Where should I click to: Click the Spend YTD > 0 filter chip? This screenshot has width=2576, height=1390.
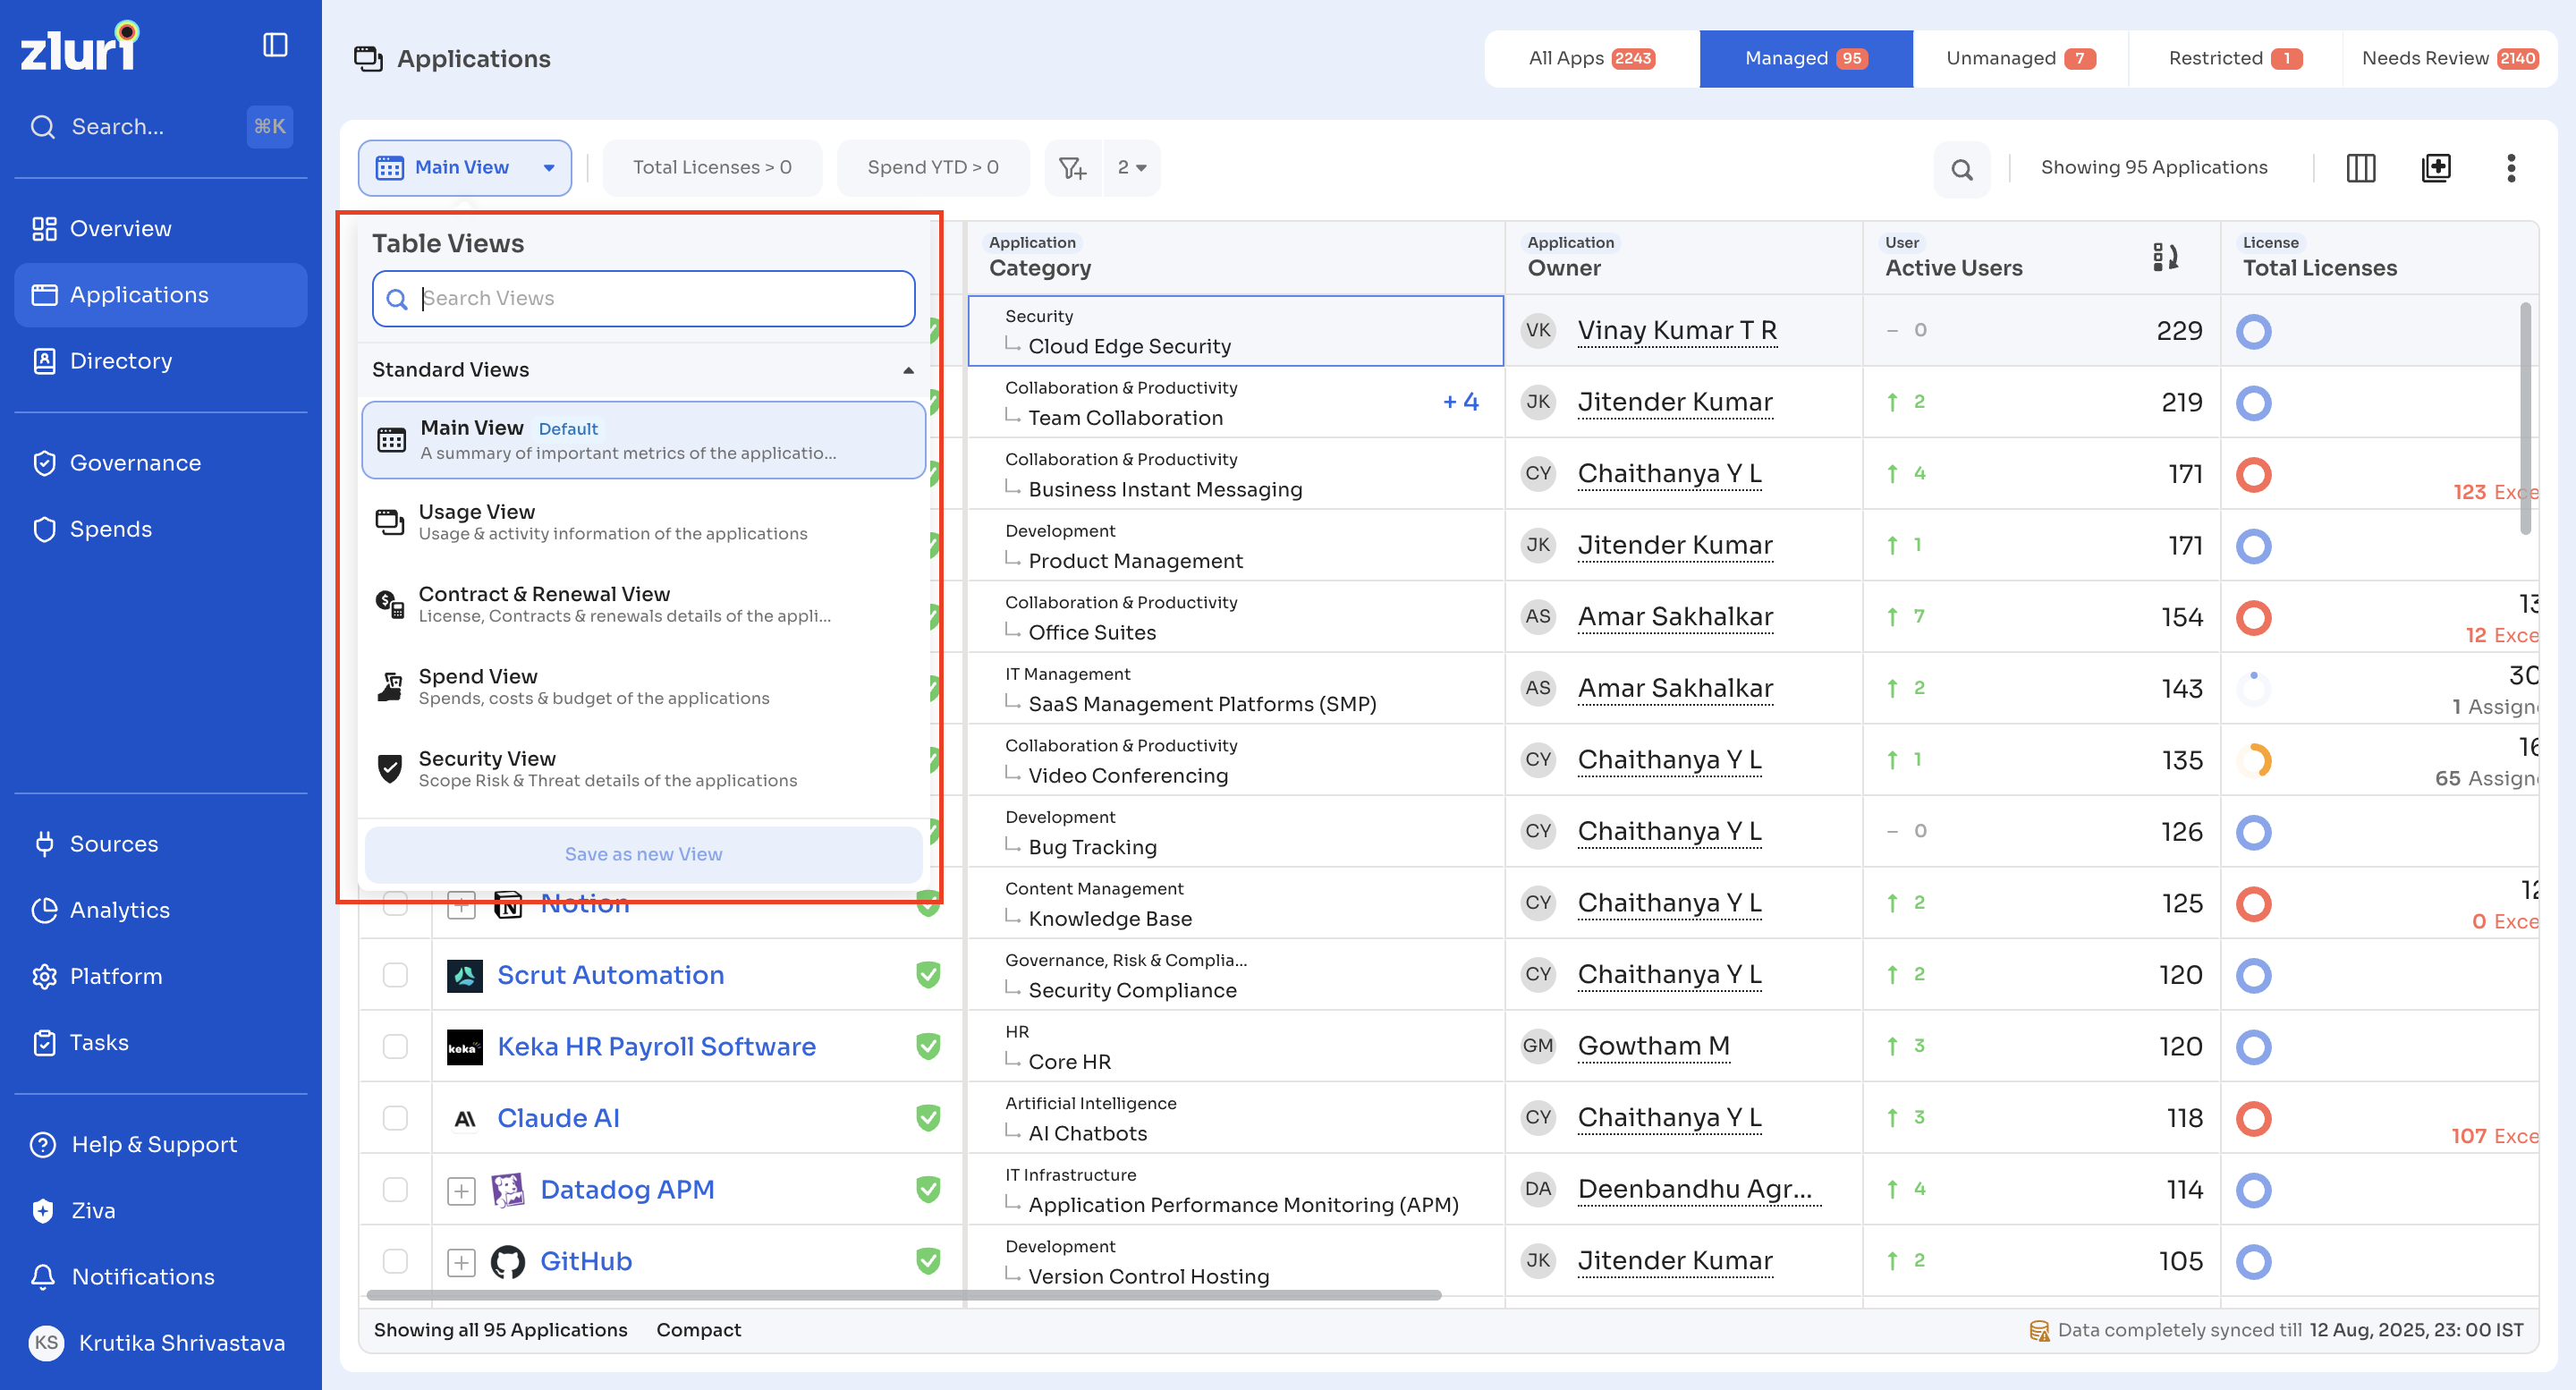pos(933,168)
